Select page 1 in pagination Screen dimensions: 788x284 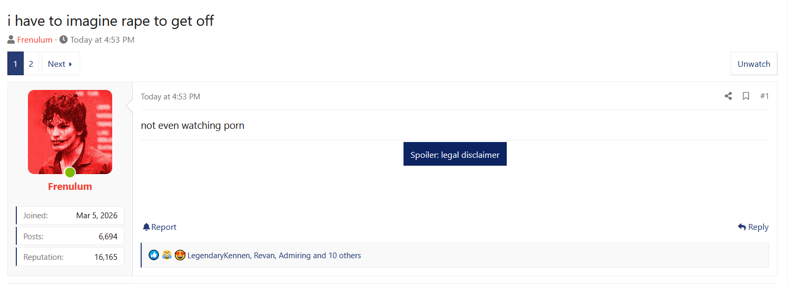tap(15, 64)
